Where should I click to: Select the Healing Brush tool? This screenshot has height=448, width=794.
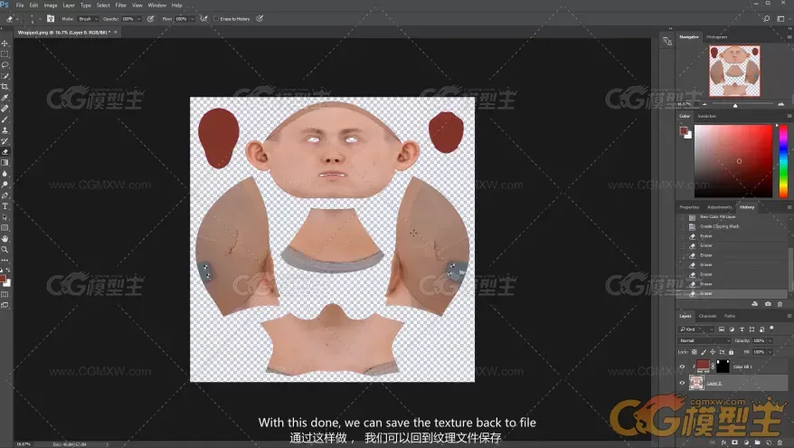(5, 109)
